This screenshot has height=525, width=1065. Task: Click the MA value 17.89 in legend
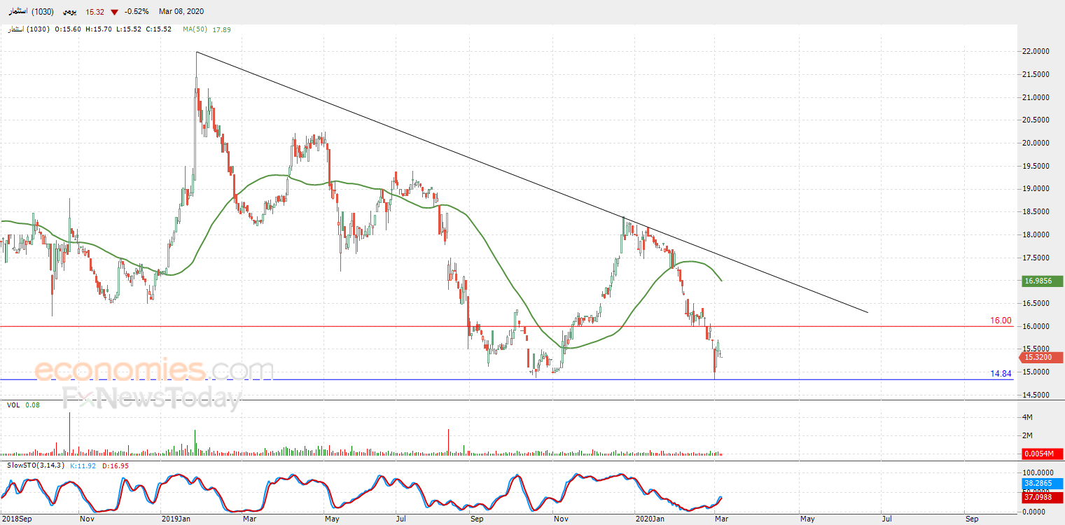(x=221, y=29)
